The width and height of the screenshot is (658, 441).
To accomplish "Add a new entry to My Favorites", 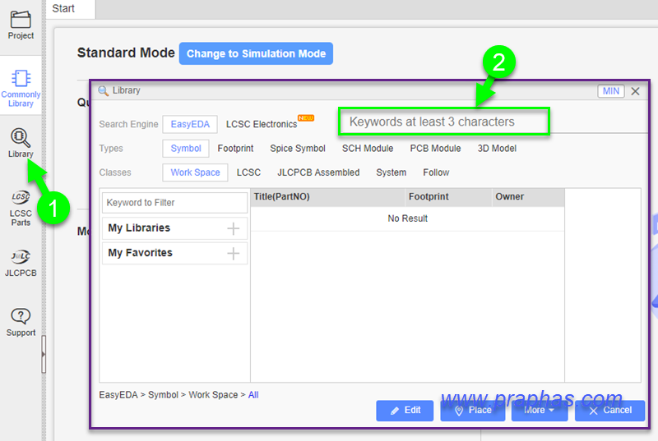I will [234, 254].
